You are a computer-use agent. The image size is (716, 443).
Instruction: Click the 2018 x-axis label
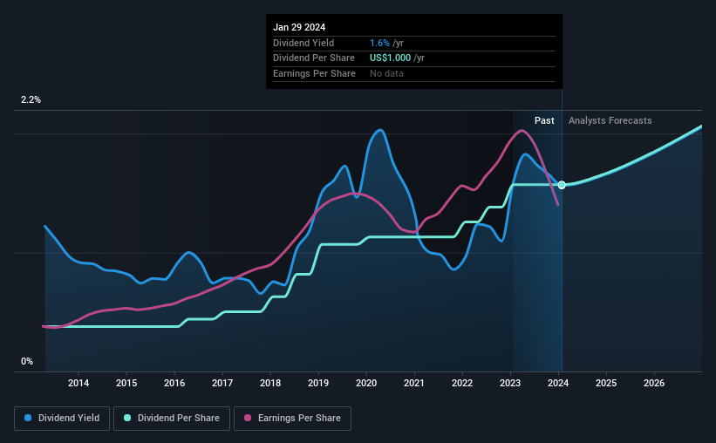(270, 383)
